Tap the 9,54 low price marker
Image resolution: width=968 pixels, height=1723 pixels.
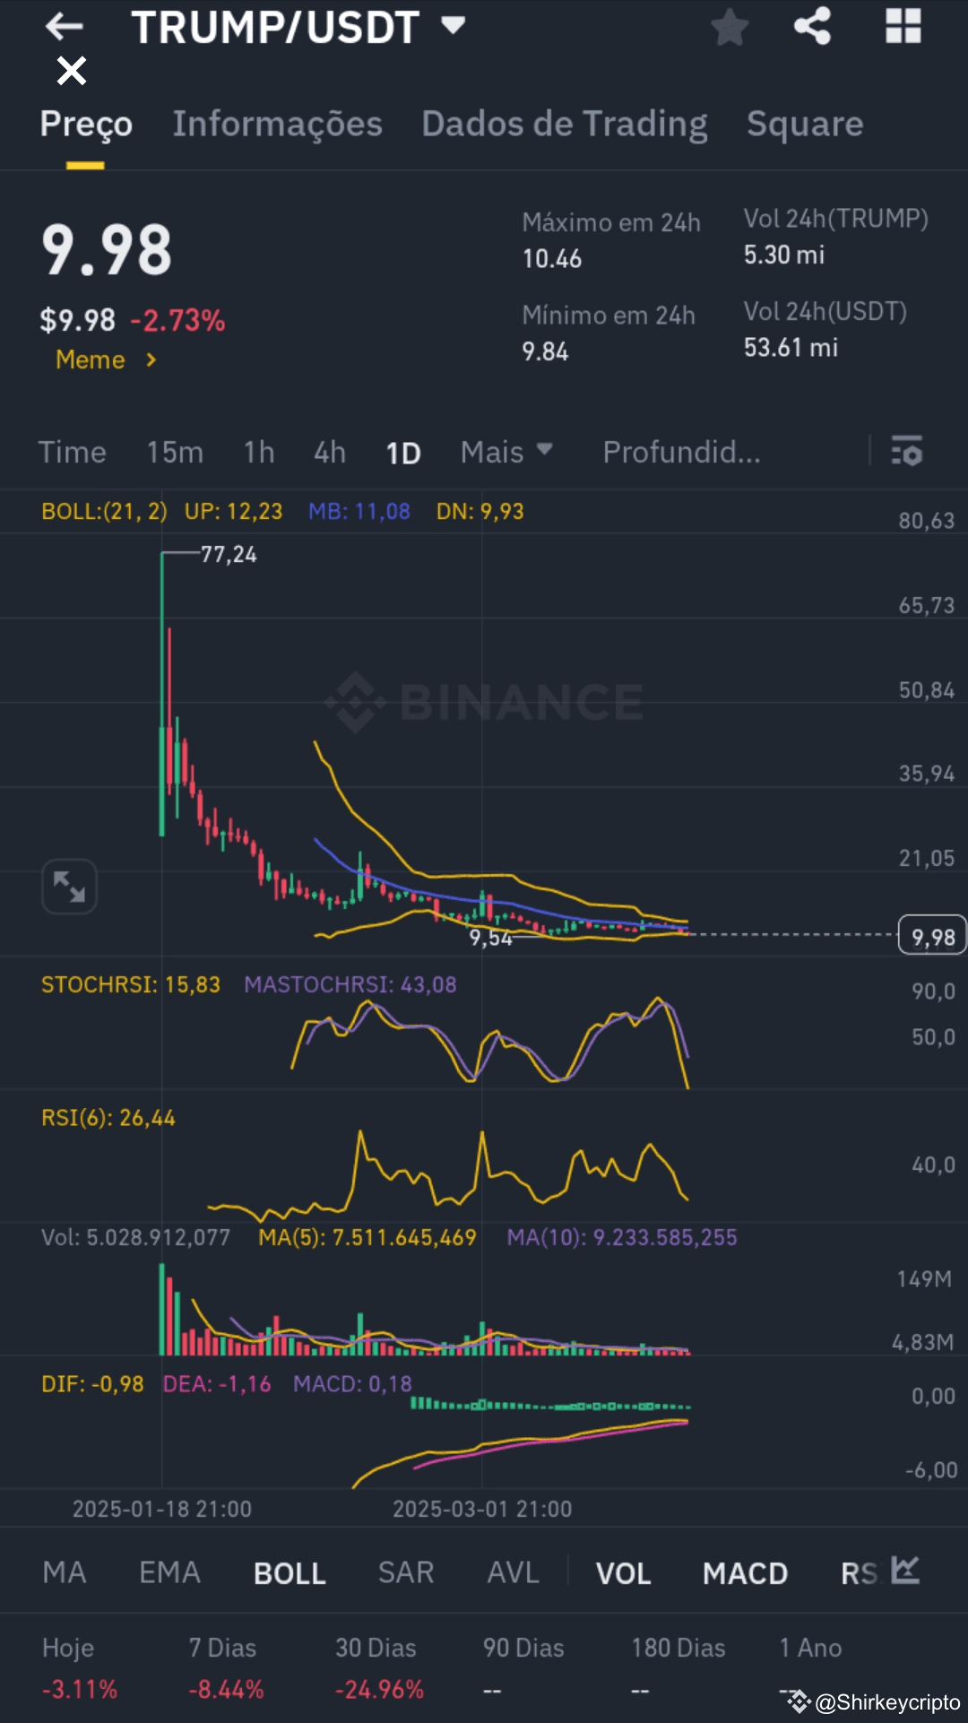(491, 938)
